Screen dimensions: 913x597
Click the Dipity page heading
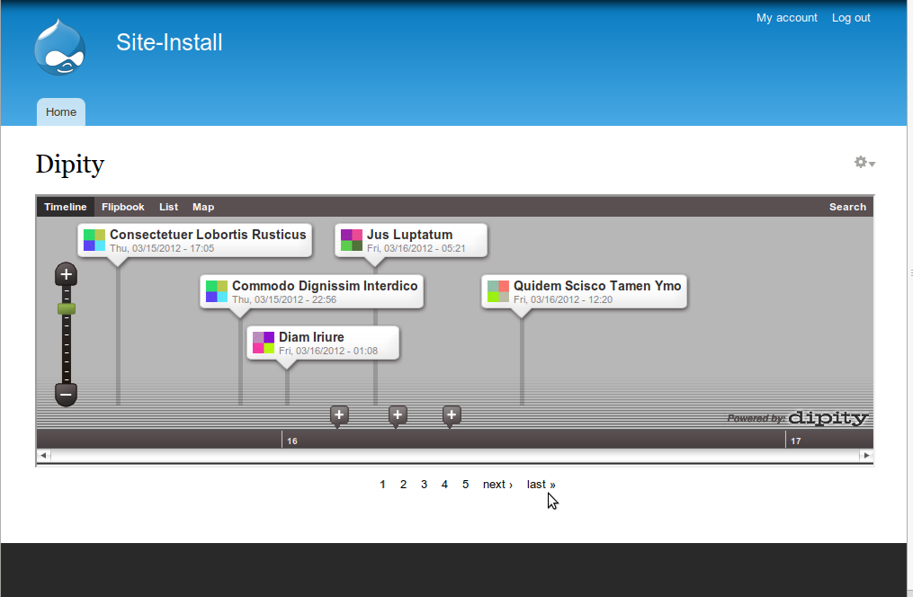tap(70, 165)
